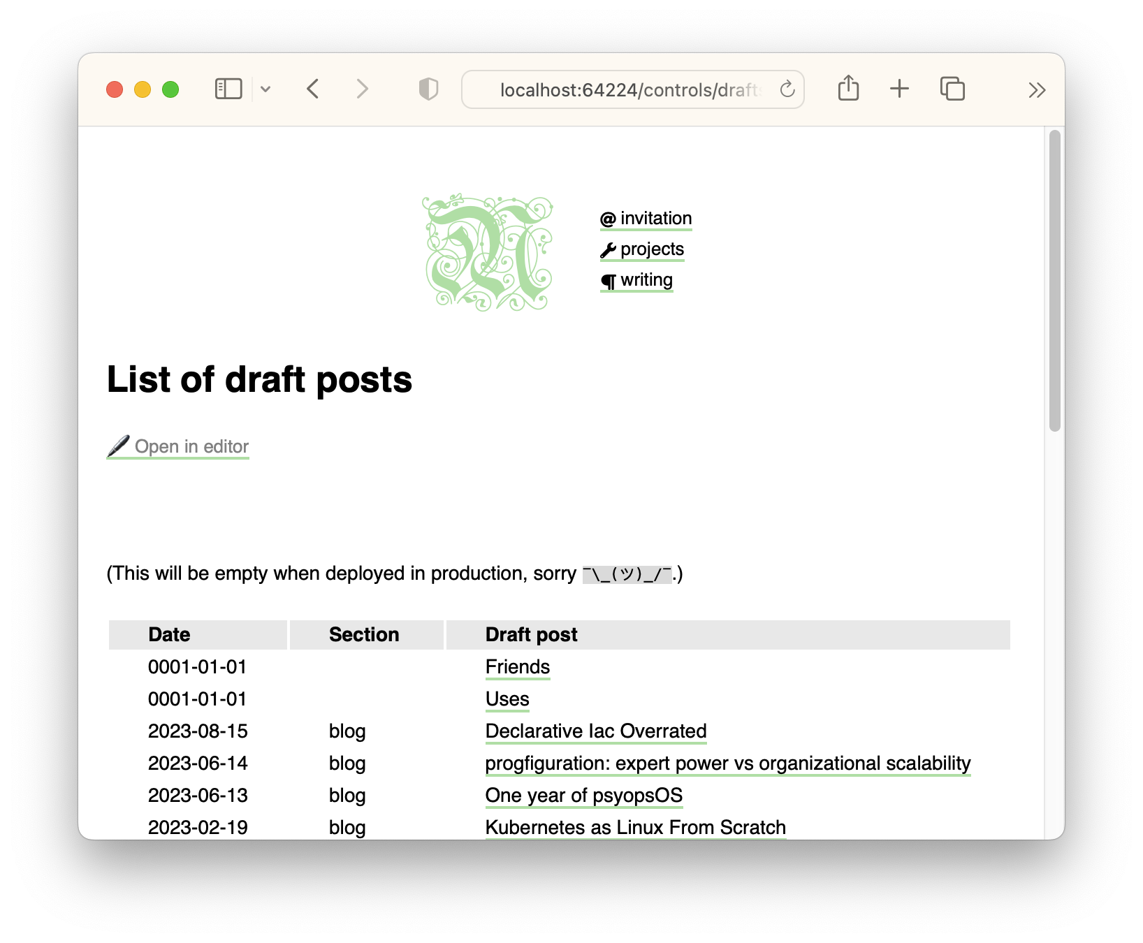1143x943 pixels.
Task: Open a new browser tab
Action: click(899, 89)
